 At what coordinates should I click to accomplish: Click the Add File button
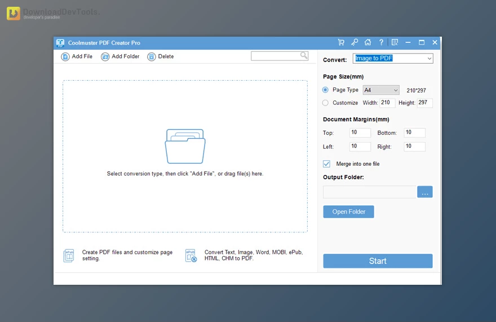[77, 56]
